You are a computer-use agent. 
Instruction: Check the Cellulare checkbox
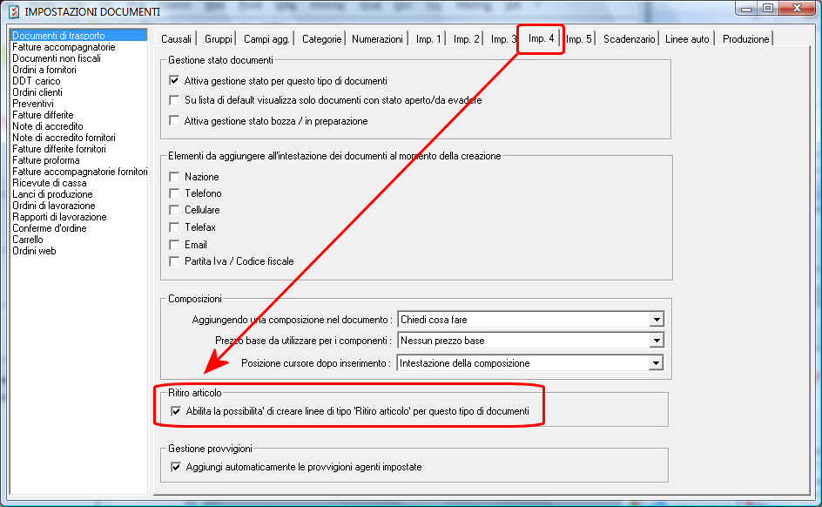coord(174,210)
